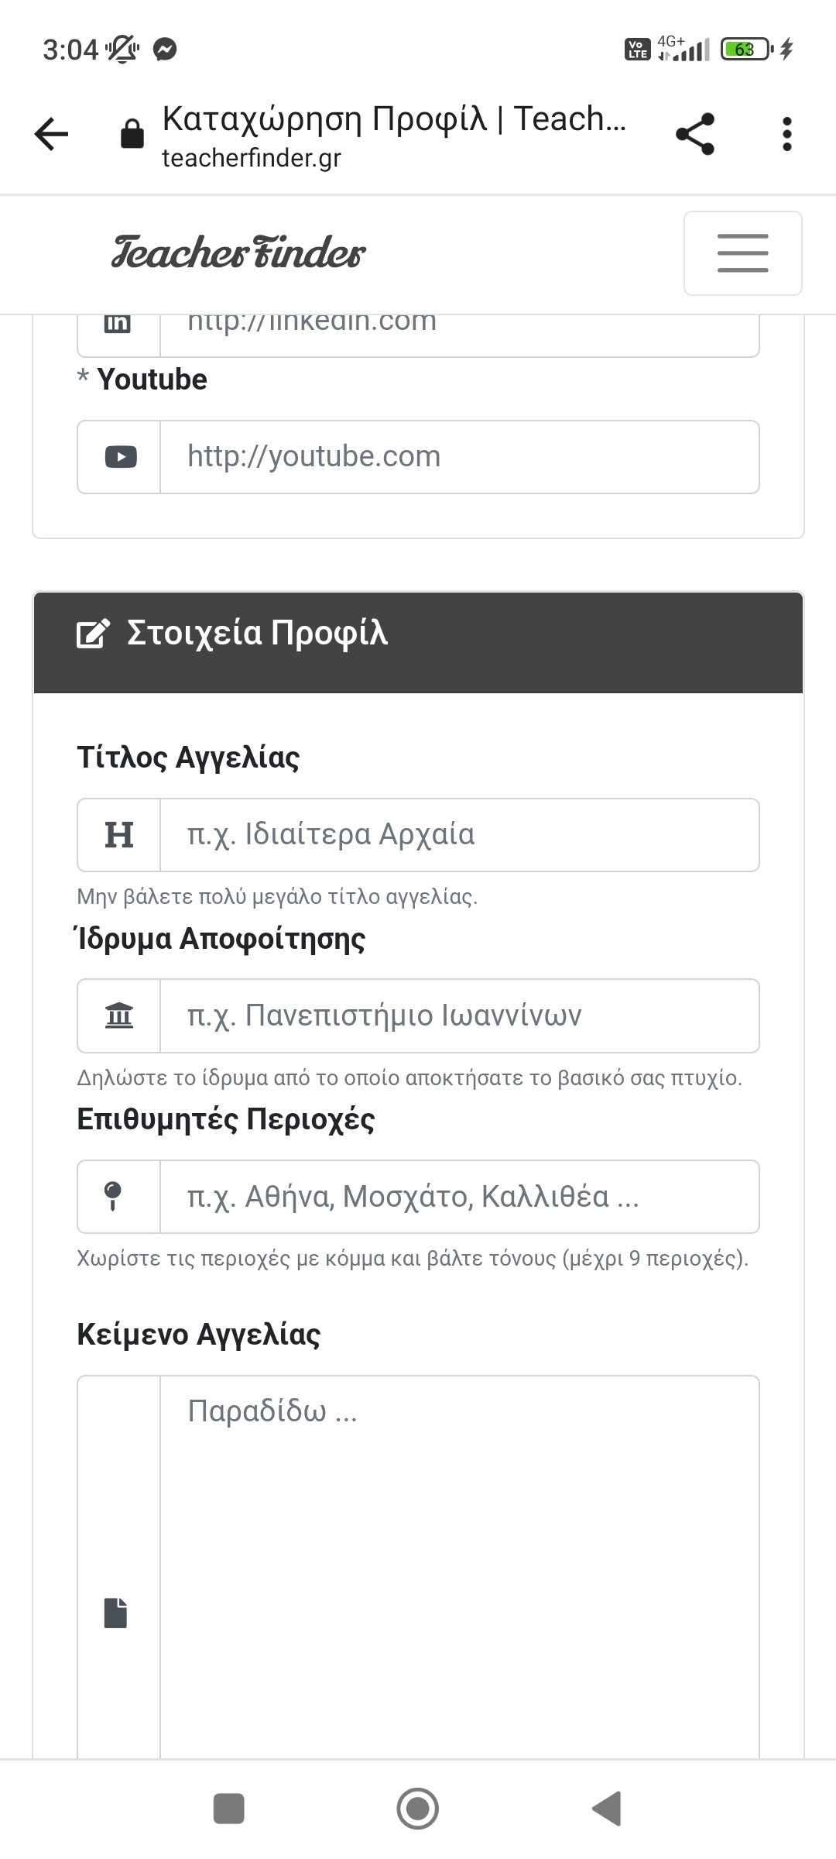Tap the Android back triangle button
This screenshot has width=836, height=1859.
[608, 1809]
